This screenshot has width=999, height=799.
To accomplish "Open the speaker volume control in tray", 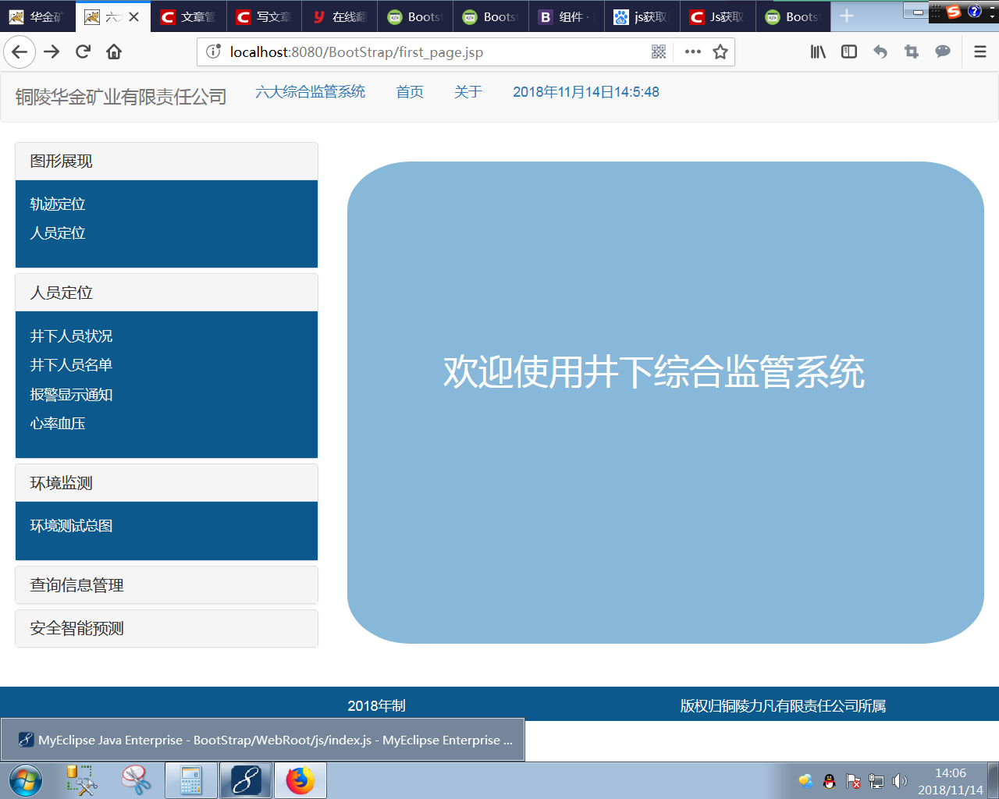I will 898,780.
